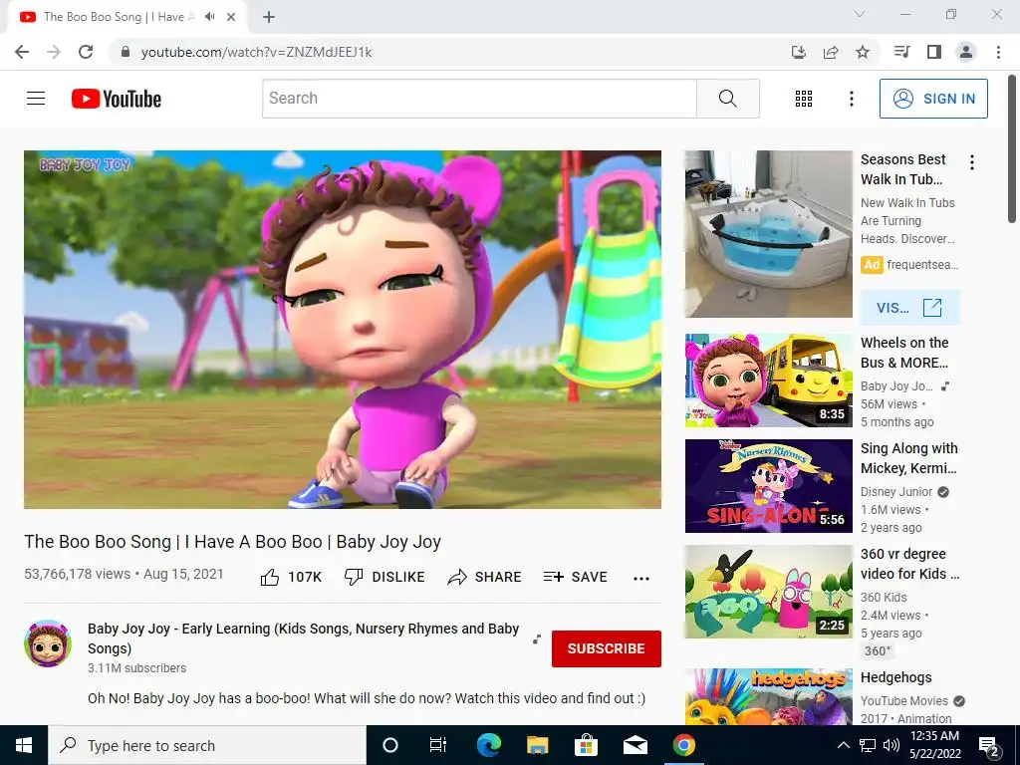Open Mail app from taskbar

[635, 745]
